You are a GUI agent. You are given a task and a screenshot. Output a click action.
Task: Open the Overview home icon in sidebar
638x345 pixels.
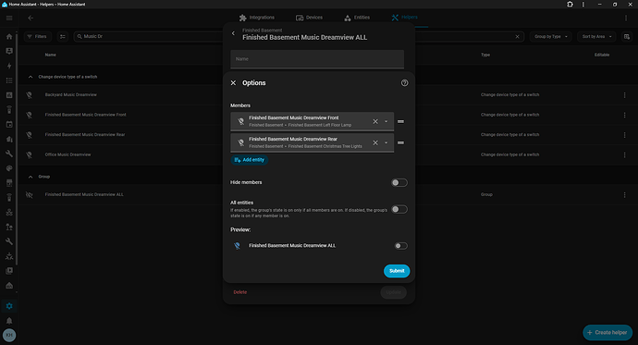tap(9, 37)
